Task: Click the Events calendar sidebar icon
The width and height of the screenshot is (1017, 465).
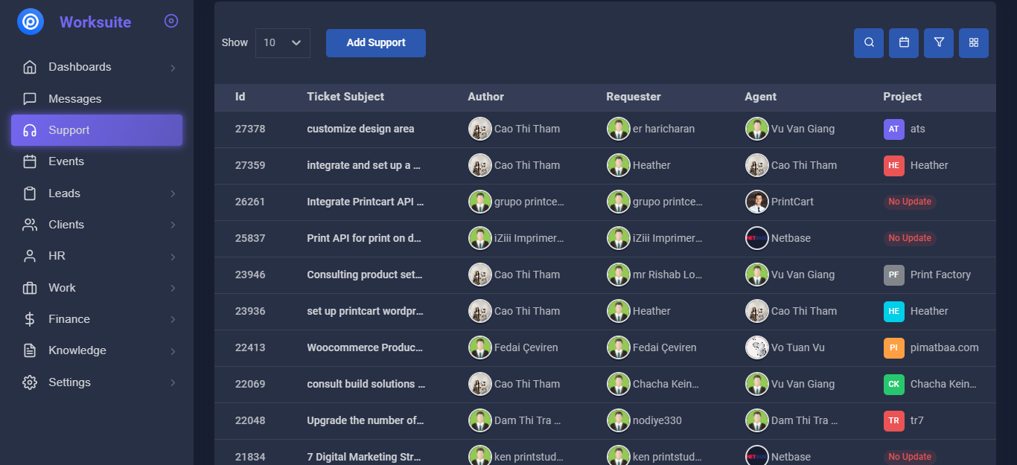Action: [30, 161]
